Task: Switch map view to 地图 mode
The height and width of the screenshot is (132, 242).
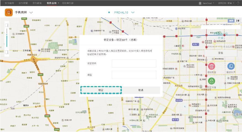Action: click(231, 21)
